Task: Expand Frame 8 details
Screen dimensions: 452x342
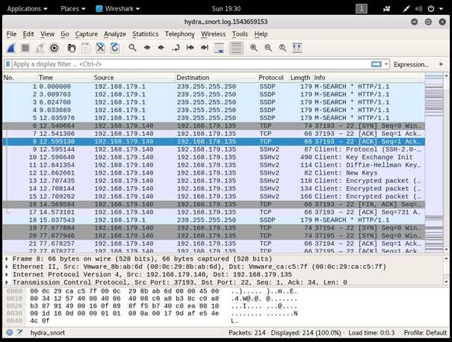Action: point(7,258)
